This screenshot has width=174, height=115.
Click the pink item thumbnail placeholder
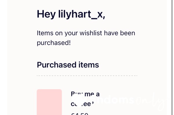point(49,102)
